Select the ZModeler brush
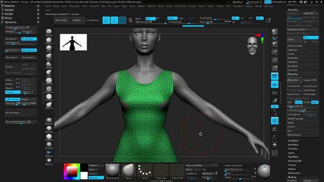 49,88
